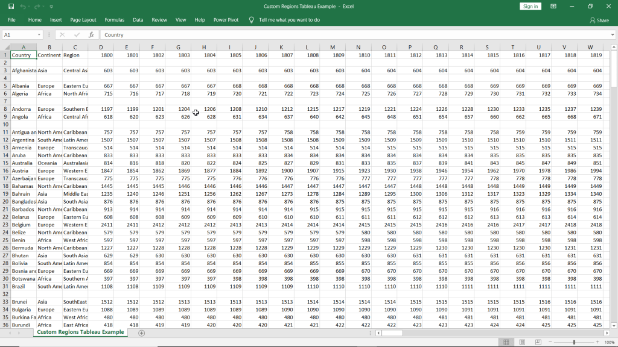Open the Name Box dropdown arrow
Screen dimensions: 618x347
pyautogui.click(x=39, y=35)
